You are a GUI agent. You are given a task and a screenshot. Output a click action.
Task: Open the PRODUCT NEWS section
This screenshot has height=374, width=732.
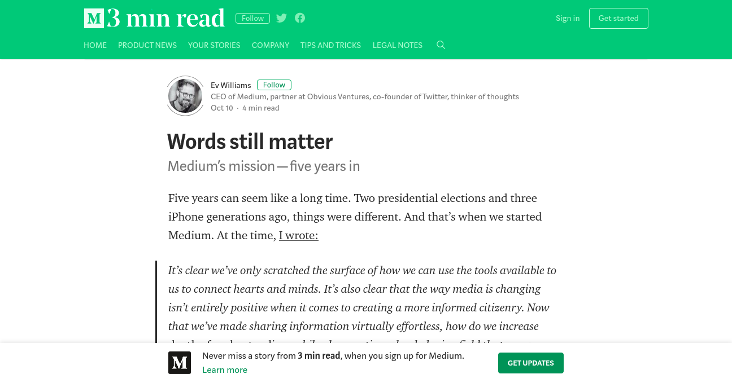click(147, 45)
